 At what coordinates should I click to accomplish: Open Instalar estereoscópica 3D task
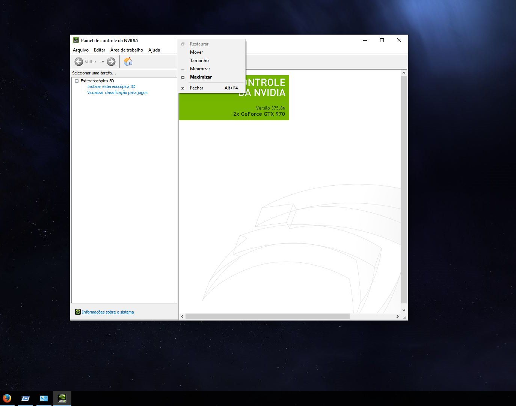point(111,86)
